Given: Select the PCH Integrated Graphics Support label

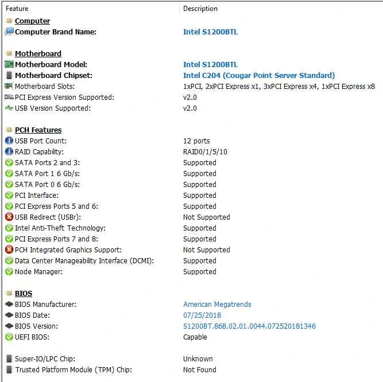Looking at the screenshot, I should 68,250.
